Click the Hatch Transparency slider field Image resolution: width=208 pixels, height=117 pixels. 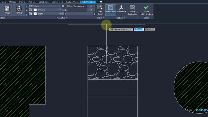(x=77, y=6)
